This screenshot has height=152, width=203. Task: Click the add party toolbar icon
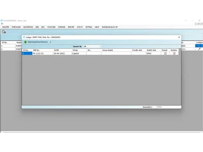[4, 32]
